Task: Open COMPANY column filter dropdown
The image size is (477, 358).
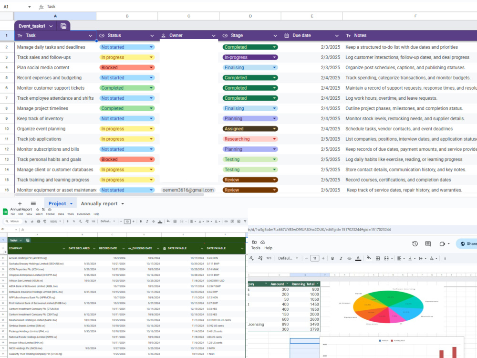Action: tap(63, 248)
